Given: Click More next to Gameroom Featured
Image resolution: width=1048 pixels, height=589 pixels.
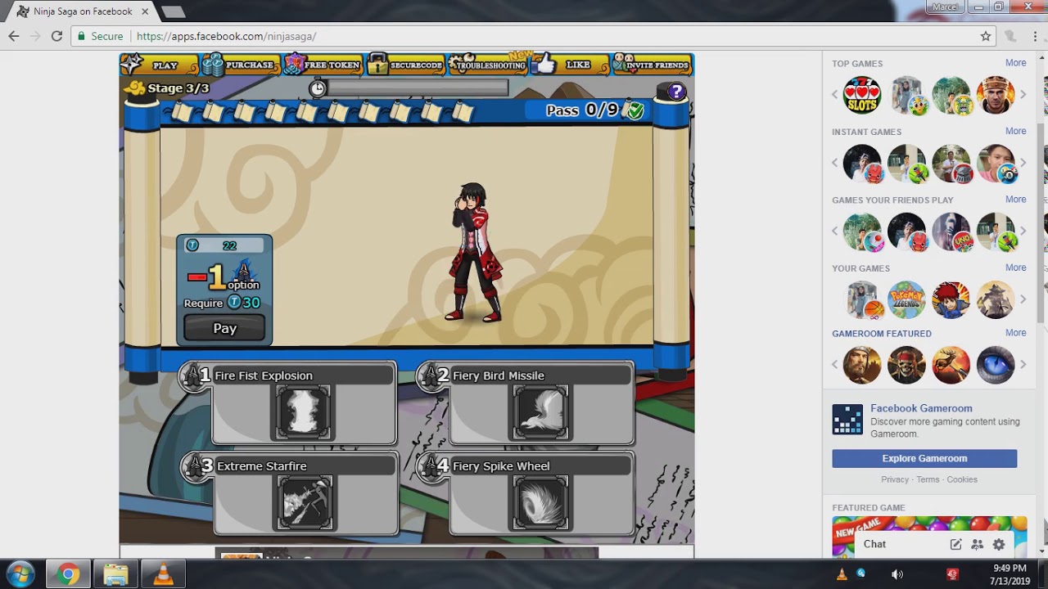Looking at the screenshot, I should point(1015,333).
